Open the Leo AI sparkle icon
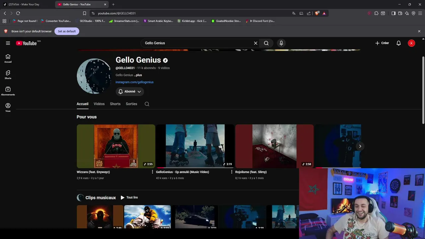 coord(407,13)
